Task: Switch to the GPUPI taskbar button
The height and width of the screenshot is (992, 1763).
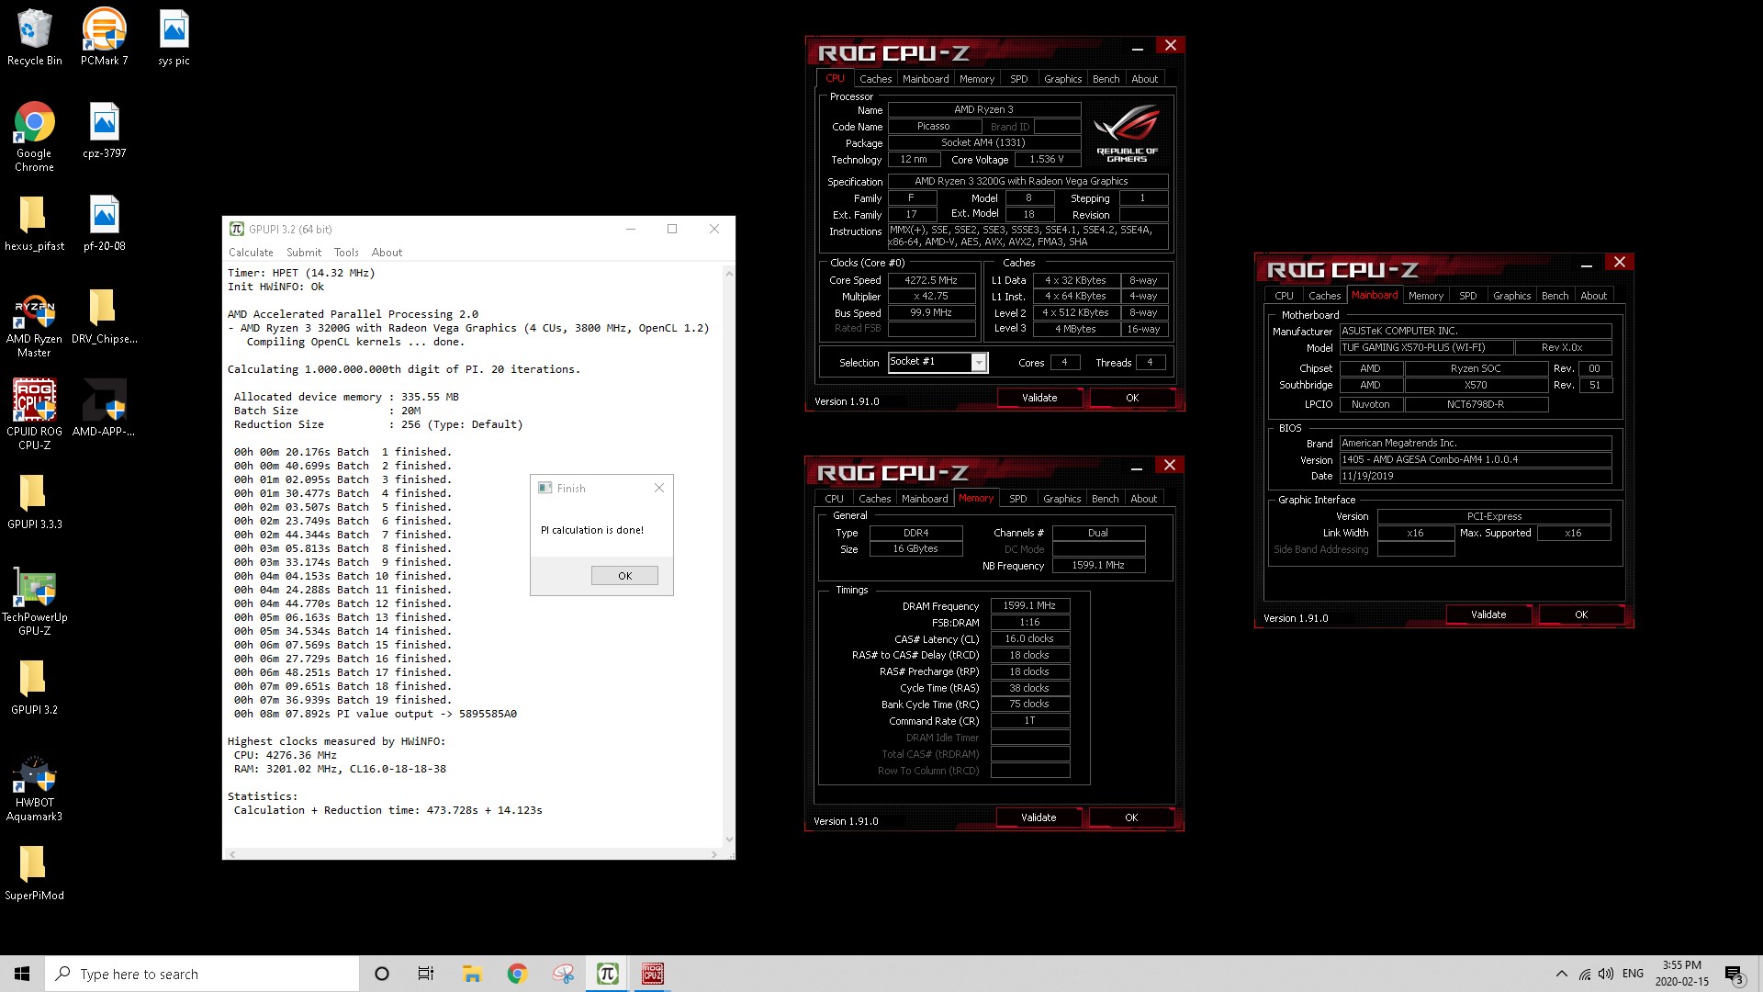Action: [607, 974]
